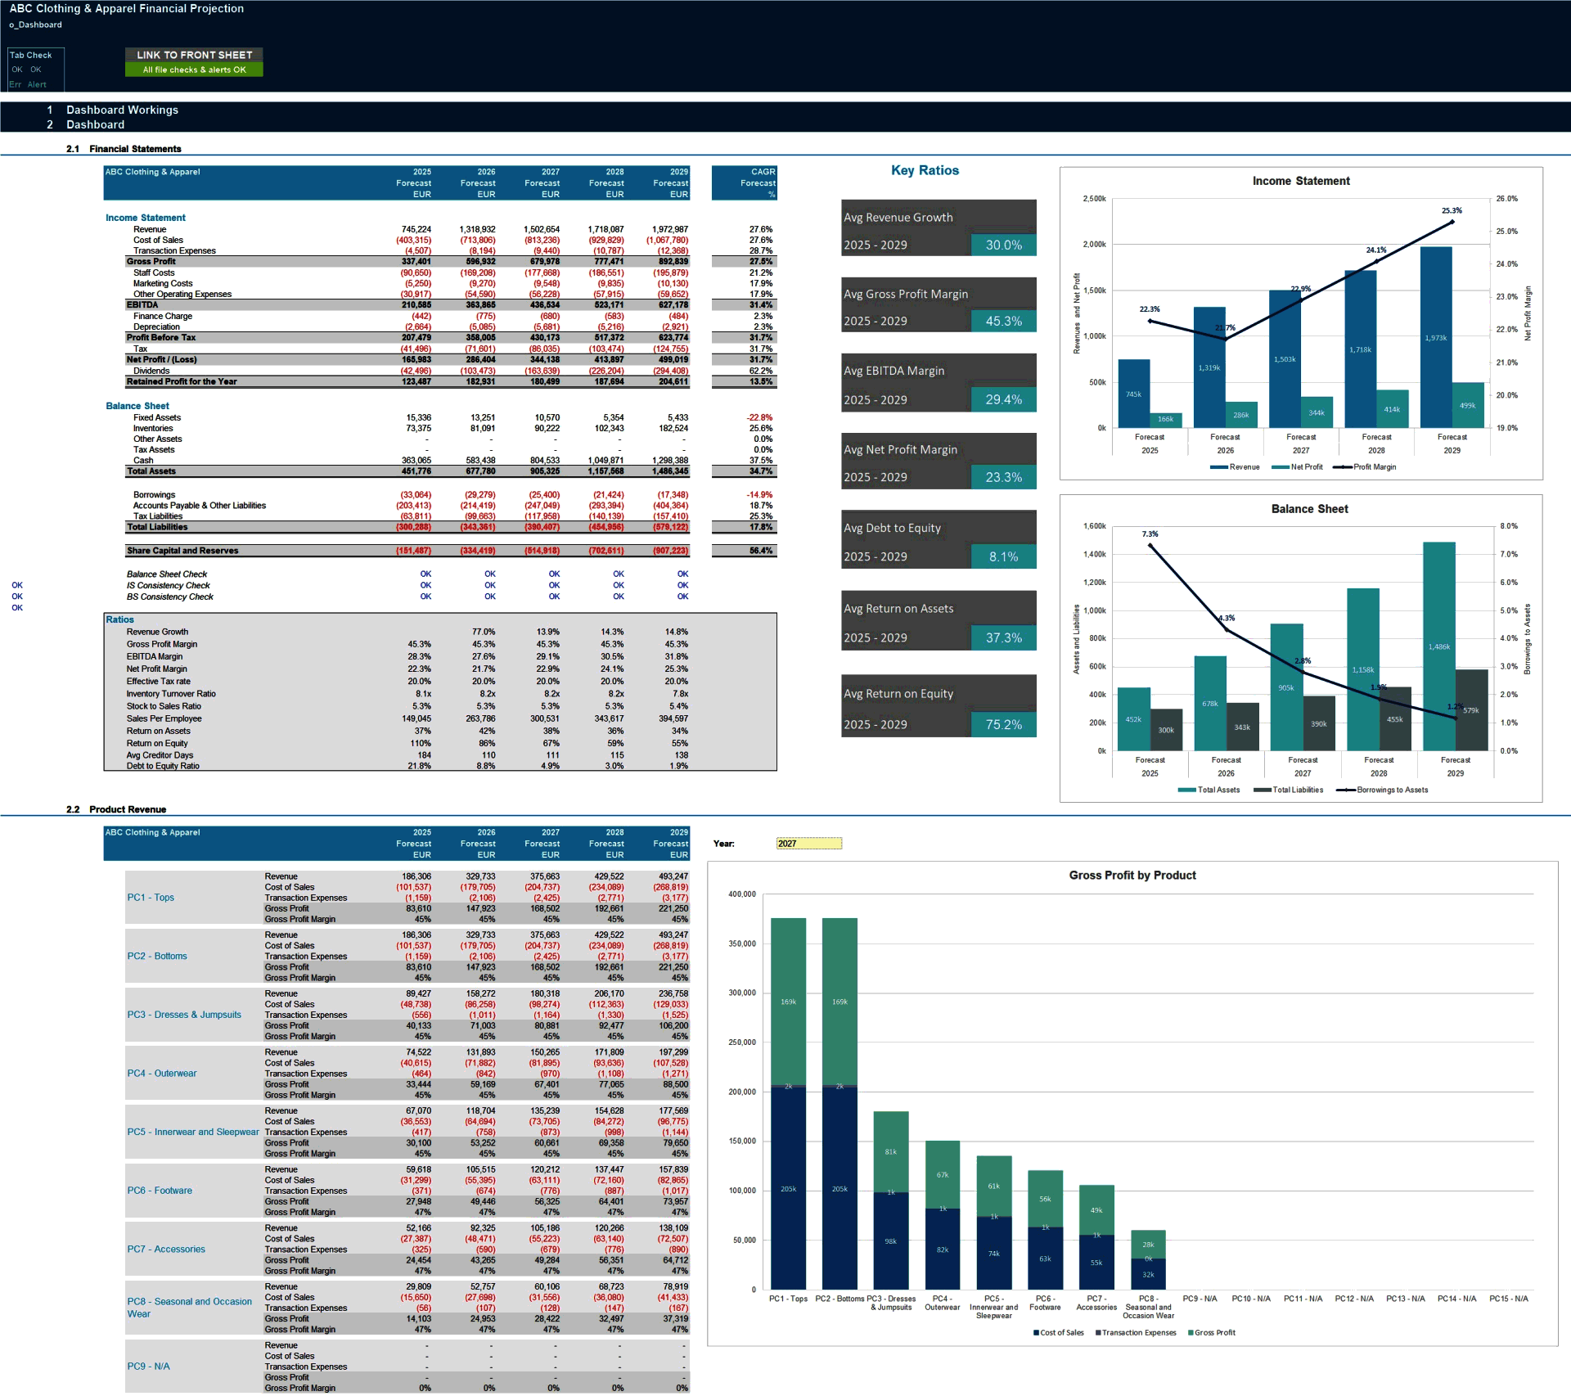Select the PC4 - Outerwear product label
Screen dimensions: 1571x1396
162,1074
